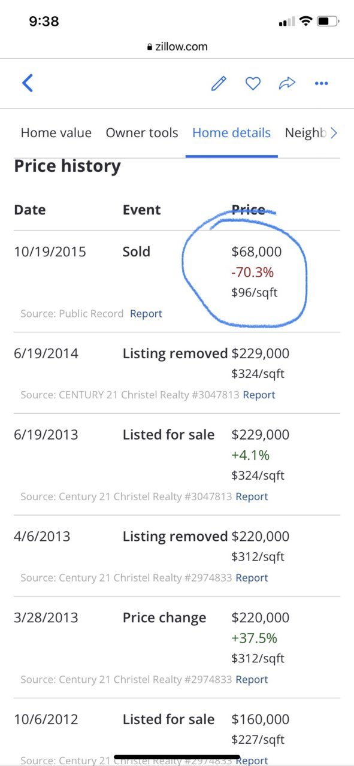Screen dimensions: 354x766
Task: Tap the battery icon in status bar
Action: (328, 22)
